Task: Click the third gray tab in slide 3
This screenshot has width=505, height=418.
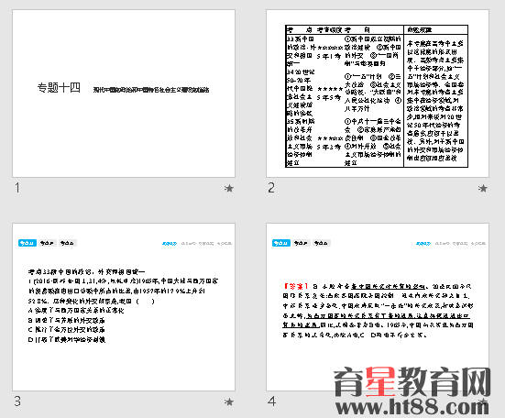Action: (67, 243)
